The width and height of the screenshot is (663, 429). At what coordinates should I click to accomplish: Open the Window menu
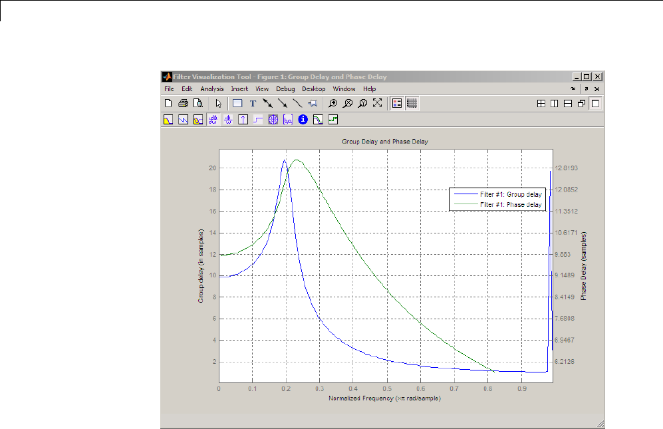click(x=344, y=89)
